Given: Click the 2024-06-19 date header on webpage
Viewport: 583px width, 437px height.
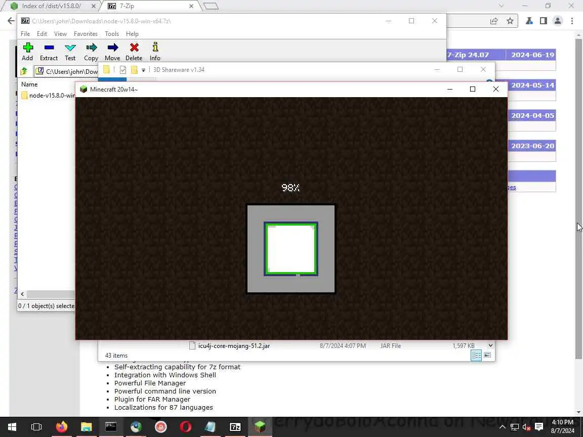Looking at the screenshot, I should [532, 55].
